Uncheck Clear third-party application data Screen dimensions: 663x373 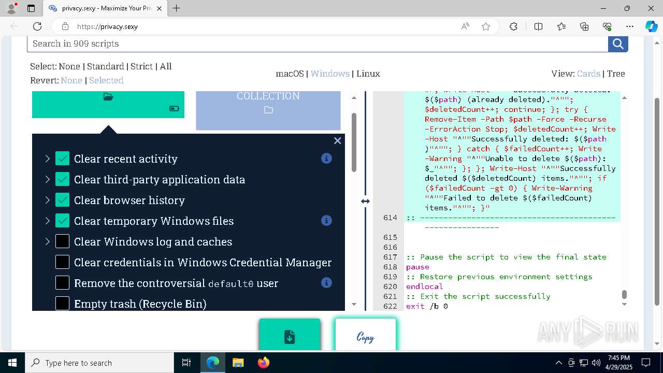62,179
